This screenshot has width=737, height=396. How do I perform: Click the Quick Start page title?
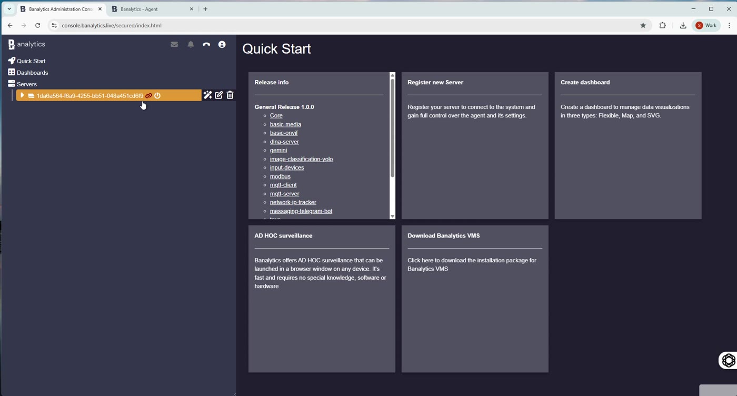tap(277, 49)
